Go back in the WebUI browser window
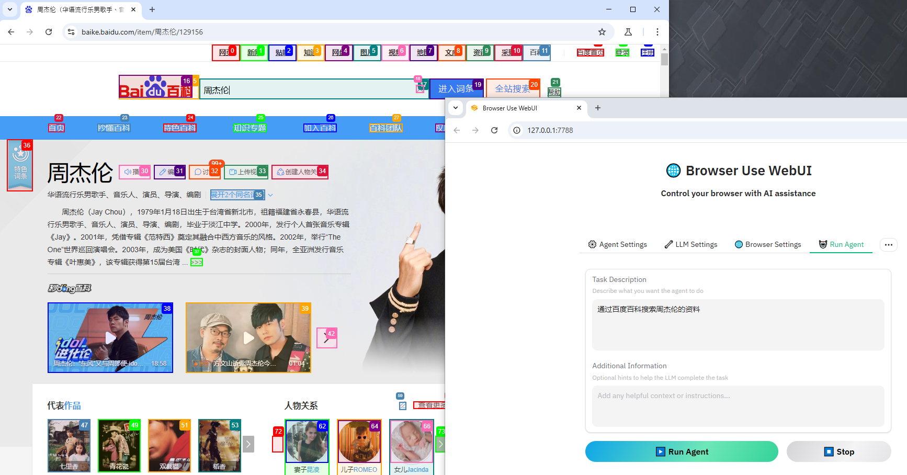 point(457,130)
